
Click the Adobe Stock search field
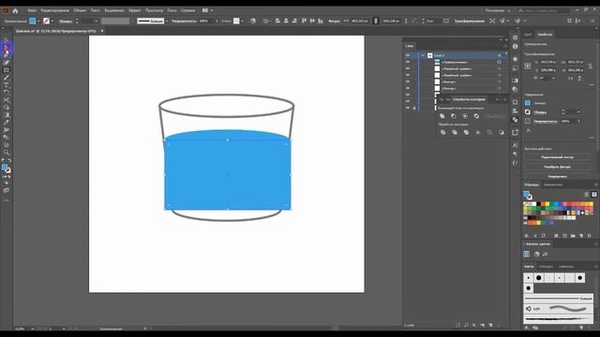coord(544,10)
